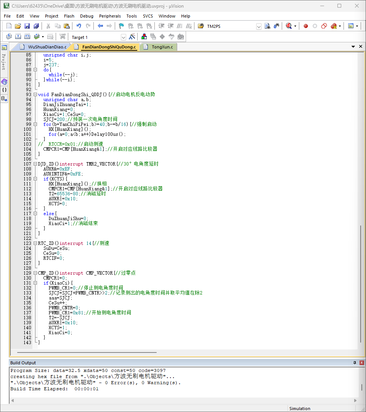Unindent the selected lines

(x=171, y=26)
